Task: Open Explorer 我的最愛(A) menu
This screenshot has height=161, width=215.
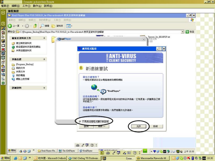Action: click(45, 20)
